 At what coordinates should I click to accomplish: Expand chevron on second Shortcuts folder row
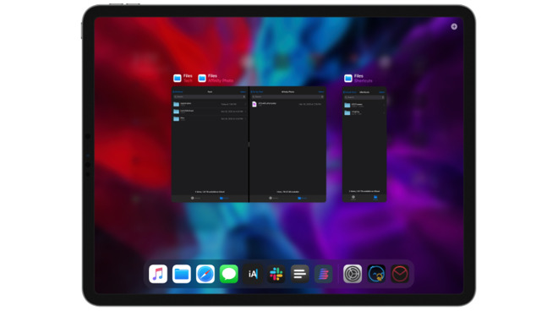384,112
